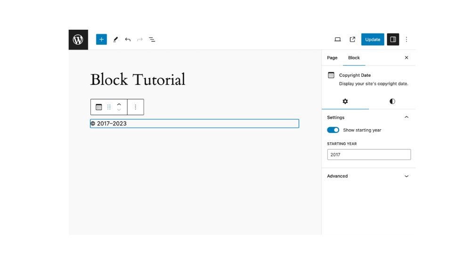Click the block drag handle icon

[x=109, y=107]
